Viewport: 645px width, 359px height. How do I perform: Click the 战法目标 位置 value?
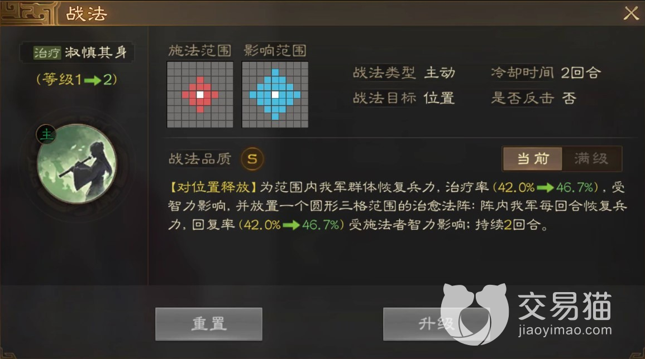[x=439, y=98]
